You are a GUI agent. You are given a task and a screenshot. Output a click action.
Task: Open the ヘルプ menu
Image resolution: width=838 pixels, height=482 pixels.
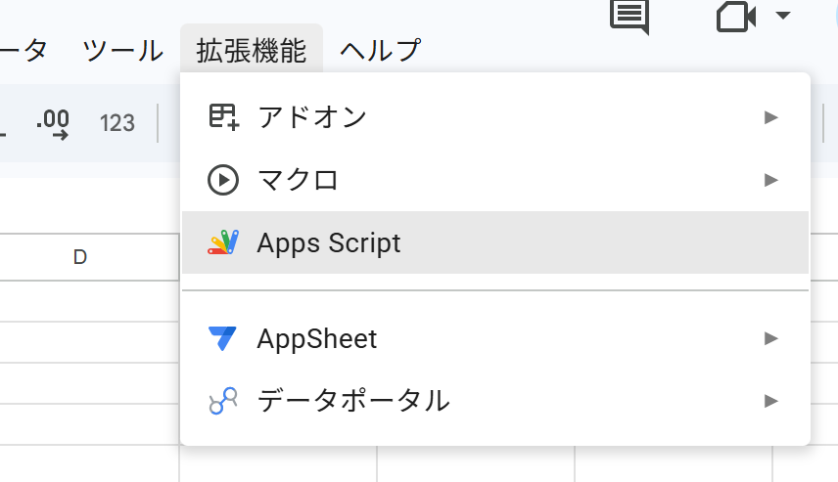[381, 51]
